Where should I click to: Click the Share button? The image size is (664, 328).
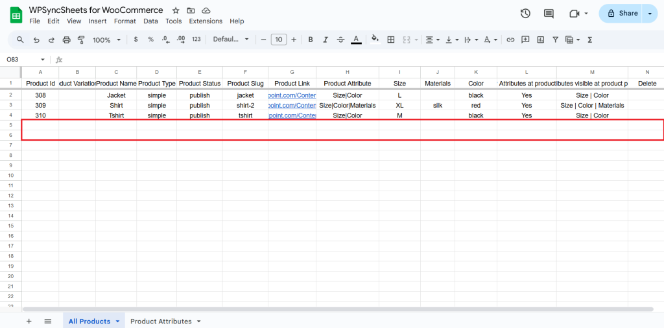[x=621, y=14]
